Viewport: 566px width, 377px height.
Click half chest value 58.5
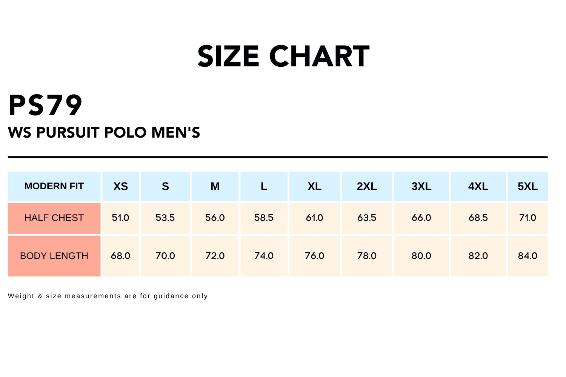(x=264, y=218)
